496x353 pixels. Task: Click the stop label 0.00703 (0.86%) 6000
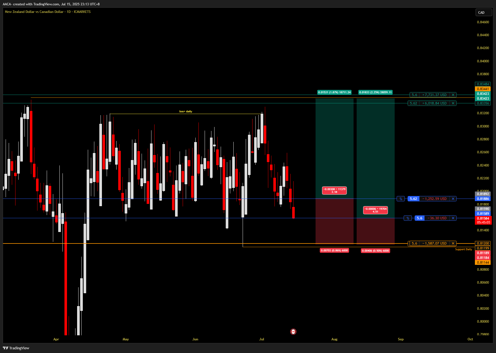coord(334,250)
